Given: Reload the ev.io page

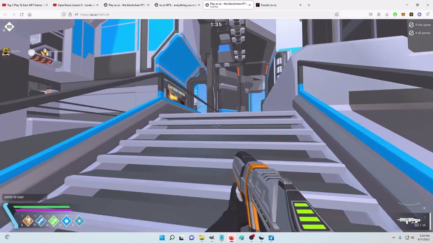Looking at the screenshot, I should 22,15.
